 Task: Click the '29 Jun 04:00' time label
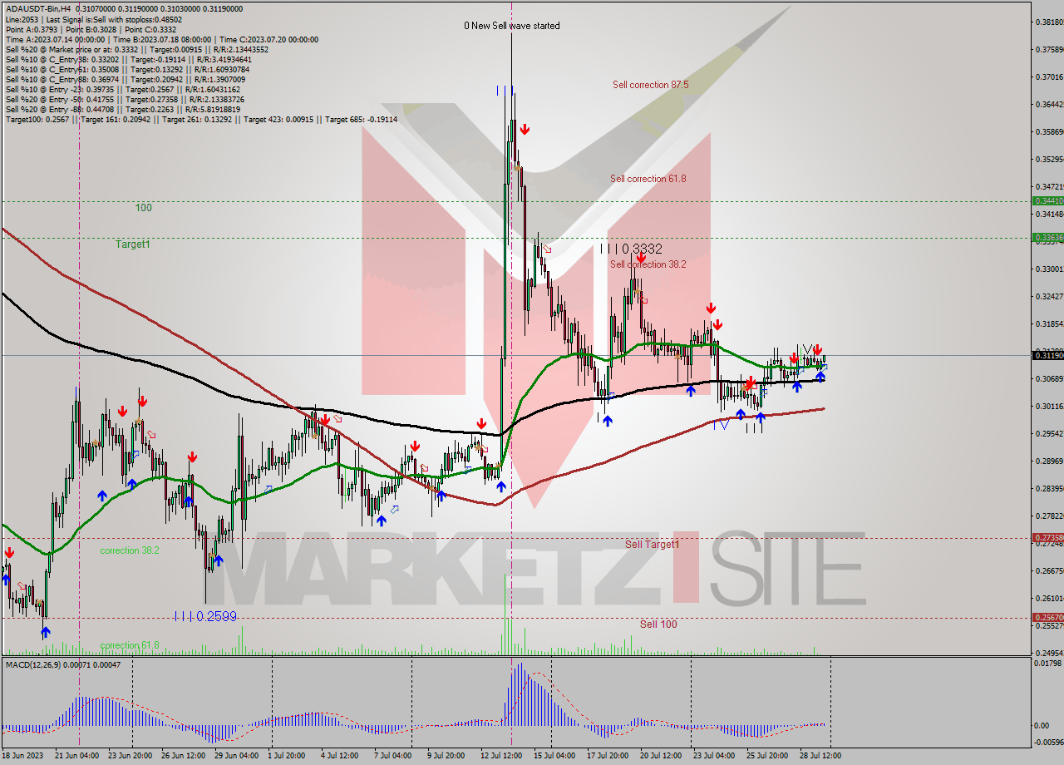coord(235,756)
